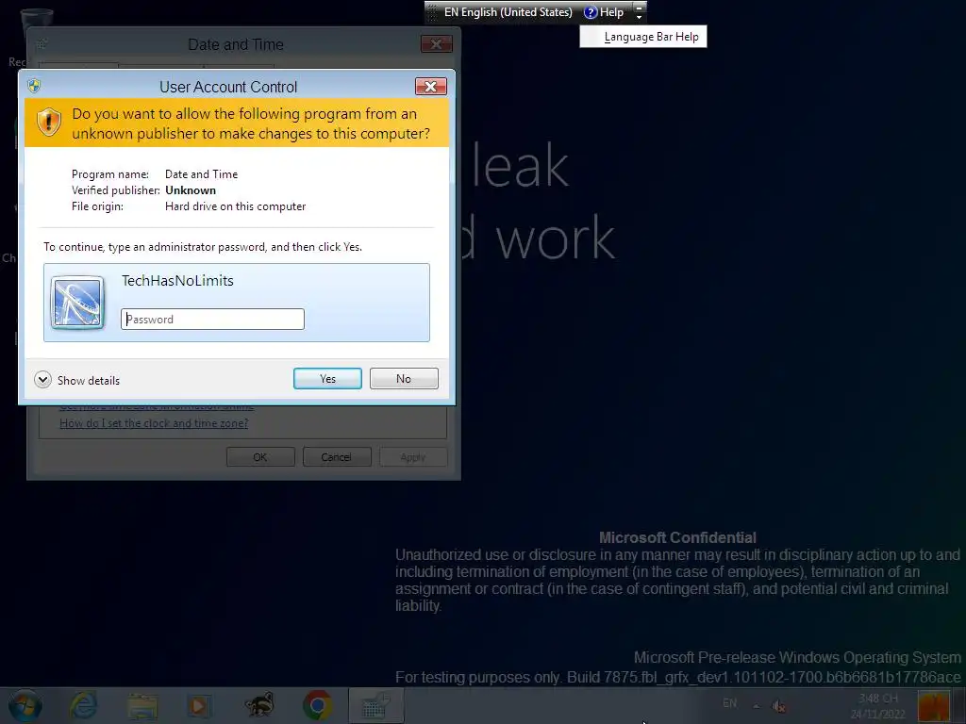This screenshot has width=966, height=724.
Task: Click program name value 'Date and Time'
Action: tap(202, 174)
